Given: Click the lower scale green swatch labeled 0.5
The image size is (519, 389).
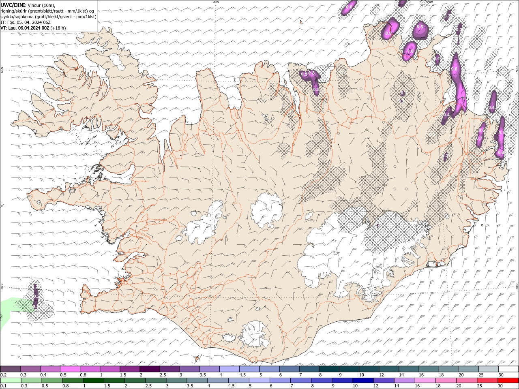Looking at the screenshot, I should tap(52, 380).
